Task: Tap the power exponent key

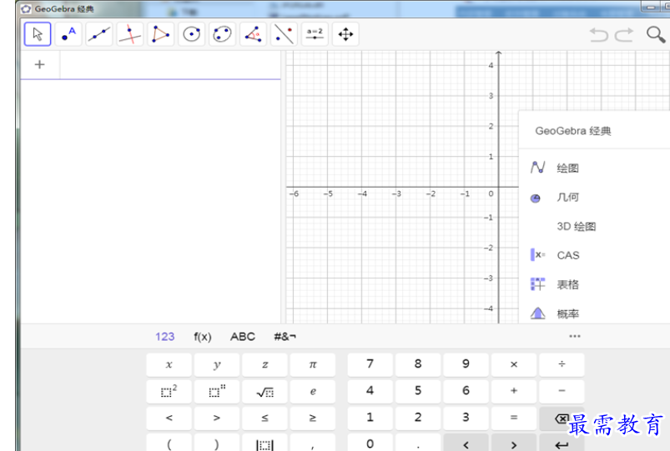Action: click(x=217, y=391)
